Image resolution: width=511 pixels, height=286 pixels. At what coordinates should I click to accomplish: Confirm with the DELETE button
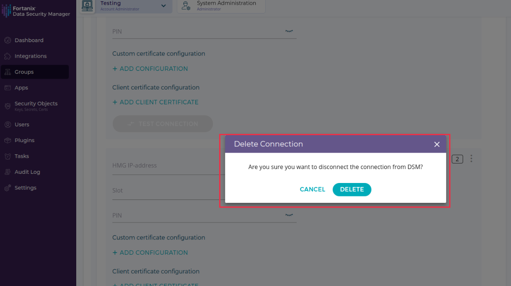(x=352, y=190)
